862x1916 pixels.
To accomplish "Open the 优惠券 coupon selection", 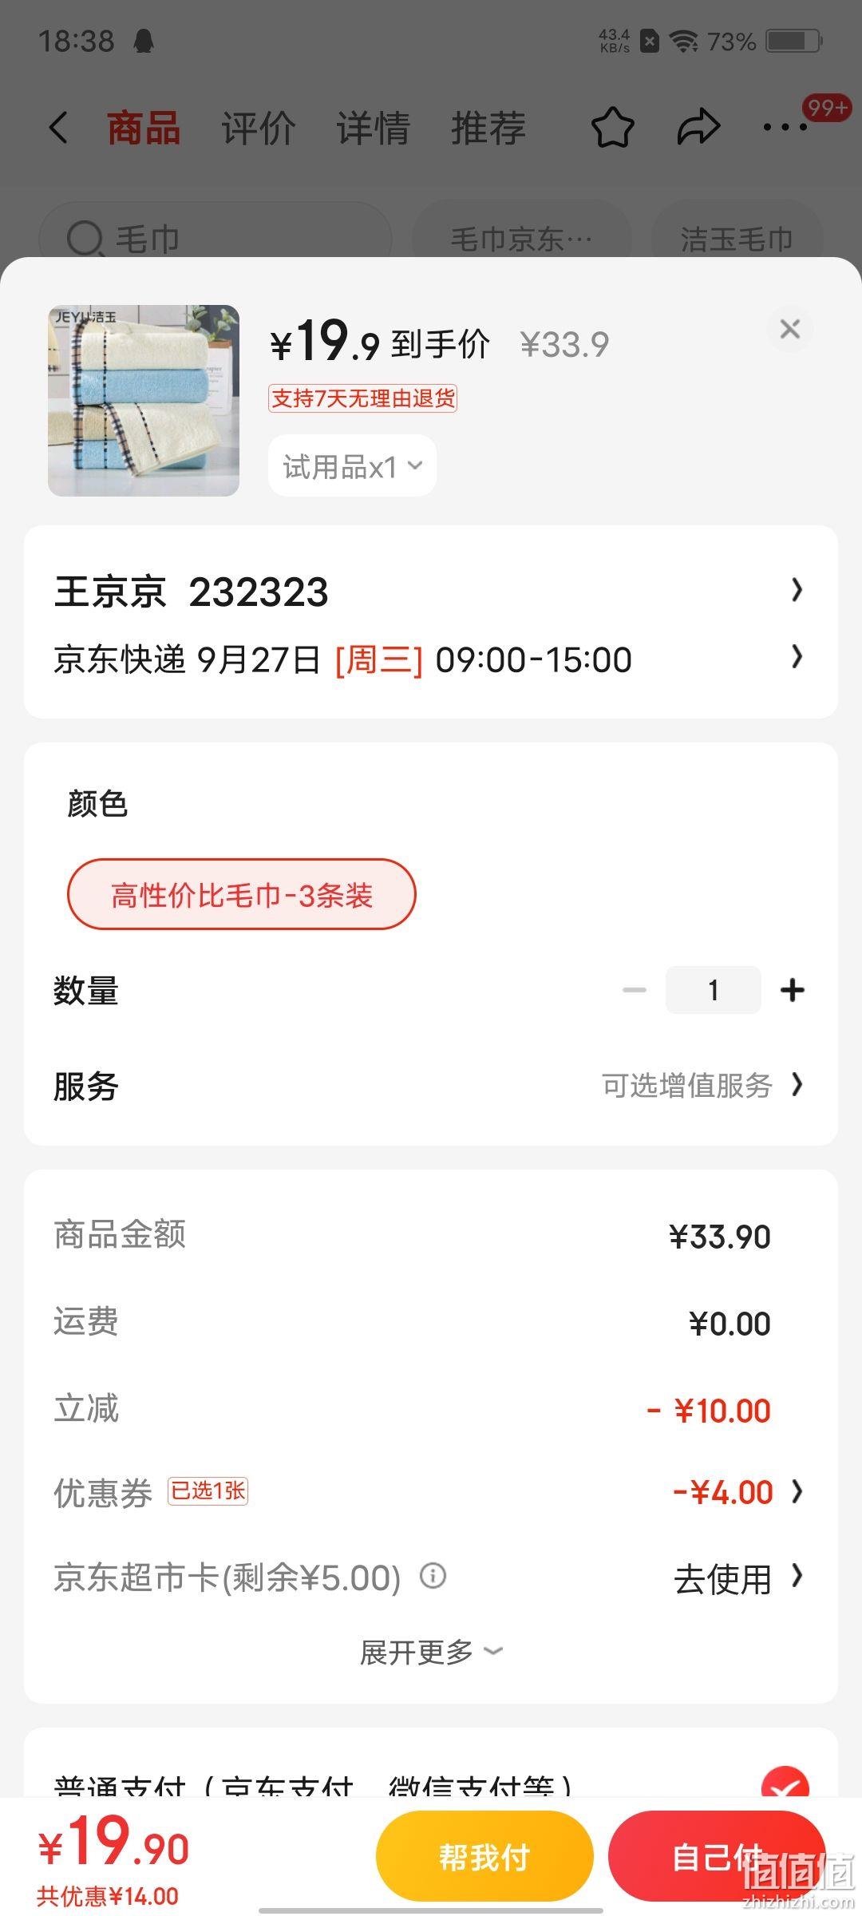I will 429,1491.
